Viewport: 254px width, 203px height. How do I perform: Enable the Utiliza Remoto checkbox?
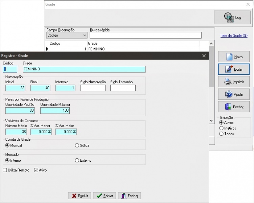5,170
